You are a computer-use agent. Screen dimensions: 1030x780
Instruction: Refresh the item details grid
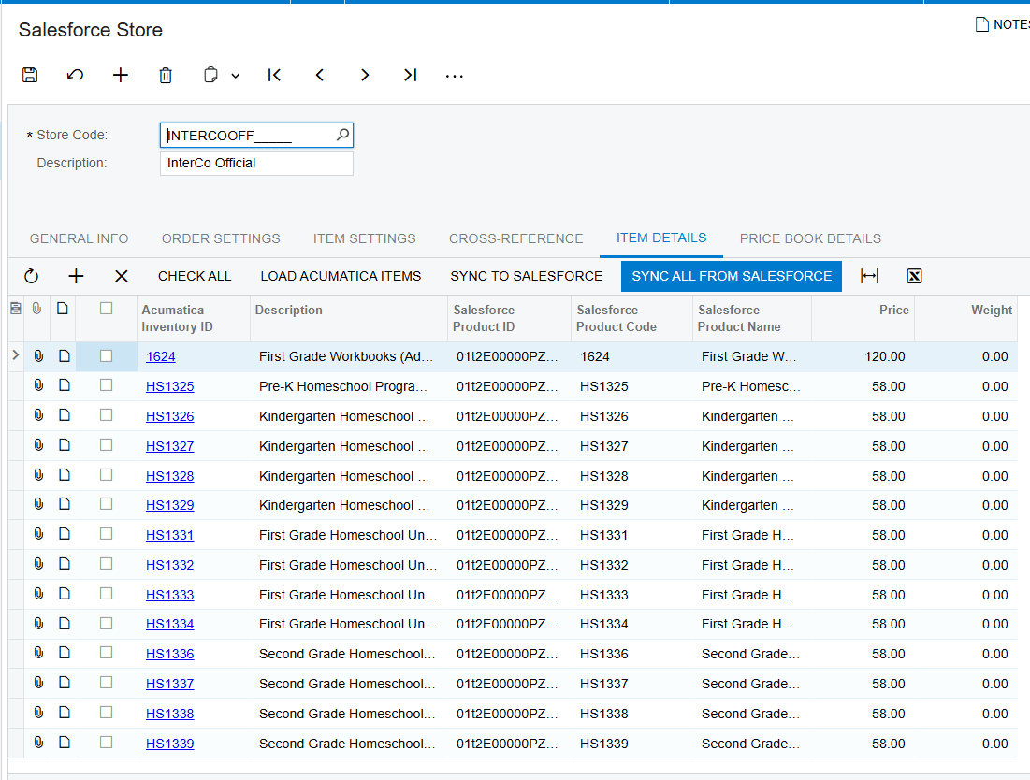[31, 277]
